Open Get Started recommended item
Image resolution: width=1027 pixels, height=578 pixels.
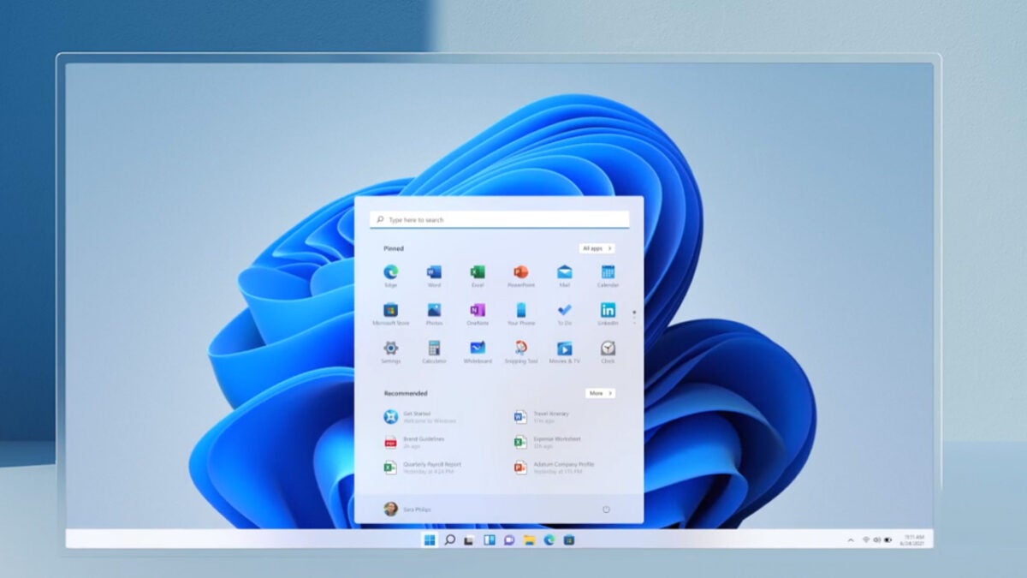(x=421, y=417)
